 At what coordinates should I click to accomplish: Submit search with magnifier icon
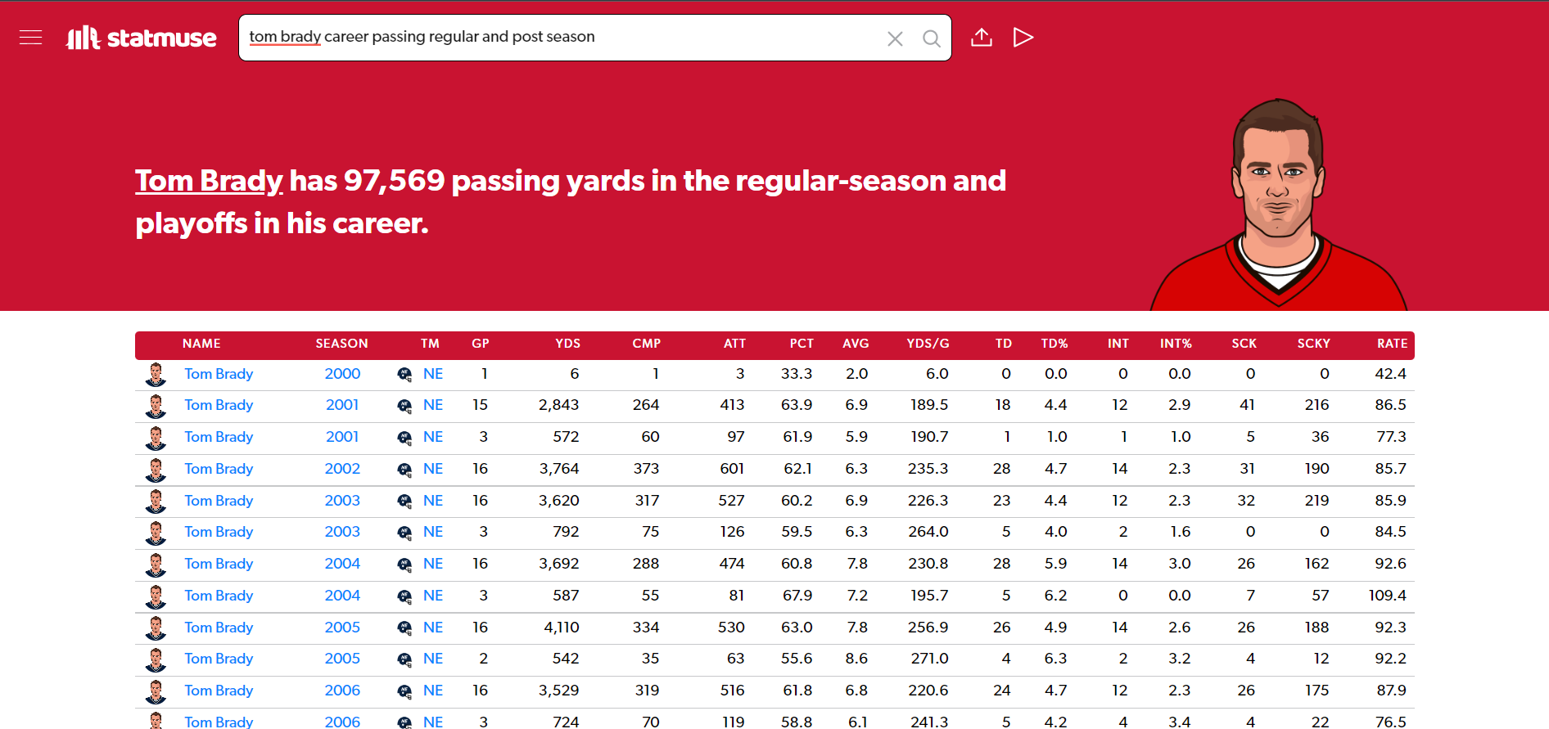(931, 38)
